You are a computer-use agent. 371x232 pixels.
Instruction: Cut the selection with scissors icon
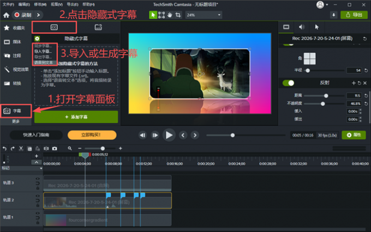point(21,148)
